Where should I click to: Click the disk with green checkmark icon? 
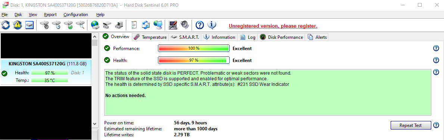click(x=68, y=25)
